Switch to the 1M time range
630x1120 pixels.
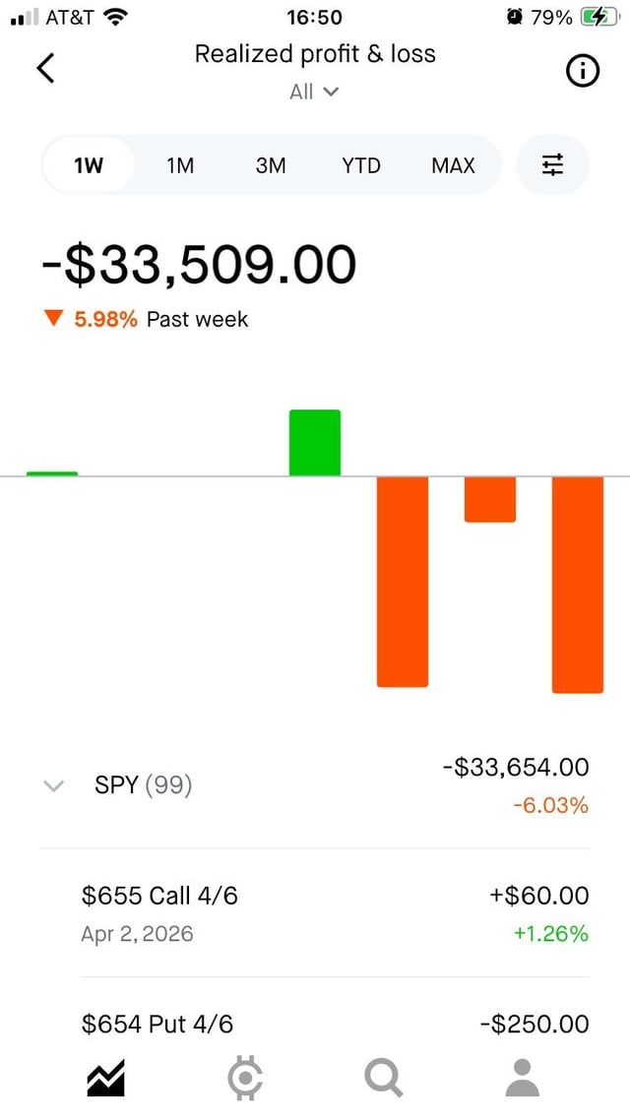click(180, 165)
